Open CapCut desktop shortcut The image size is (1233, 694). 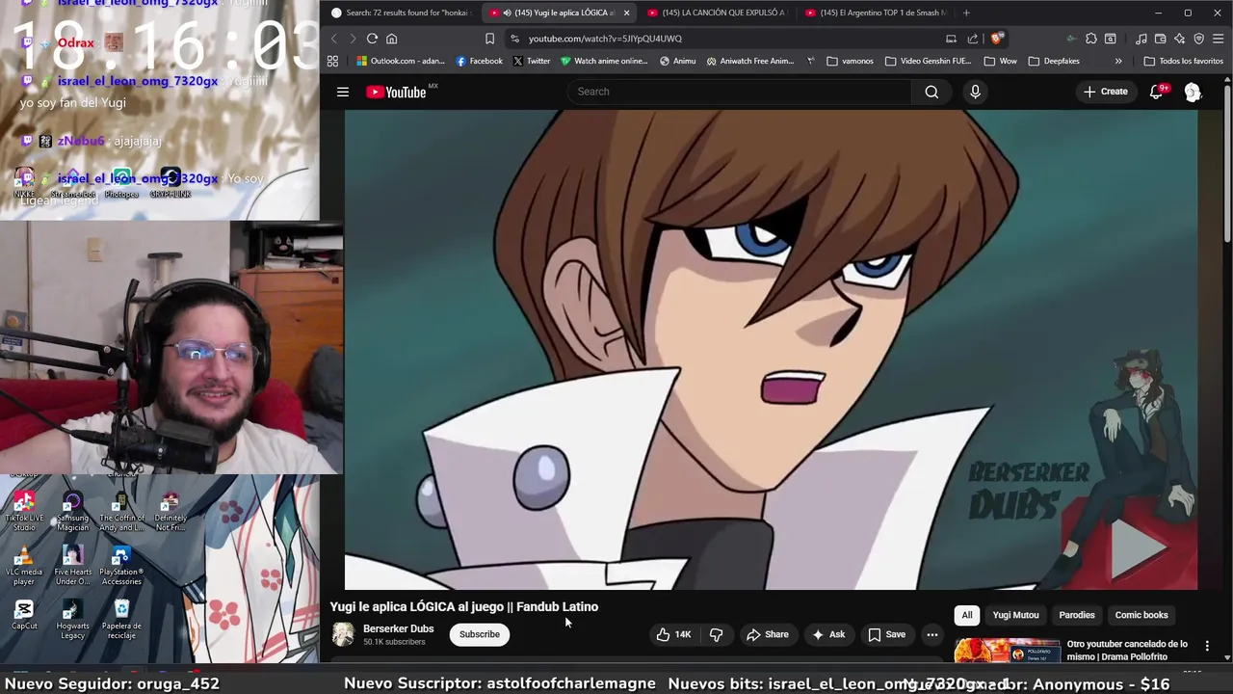tap(24, 615)
